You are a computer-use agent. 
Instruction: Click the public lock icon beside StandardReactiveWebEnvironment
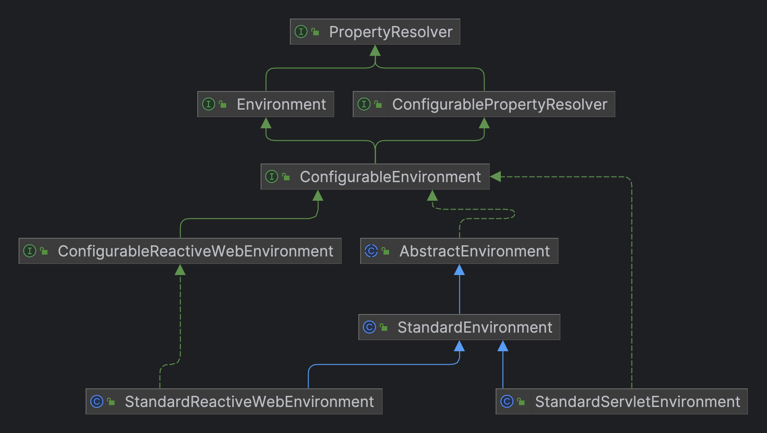pos(111,401)
